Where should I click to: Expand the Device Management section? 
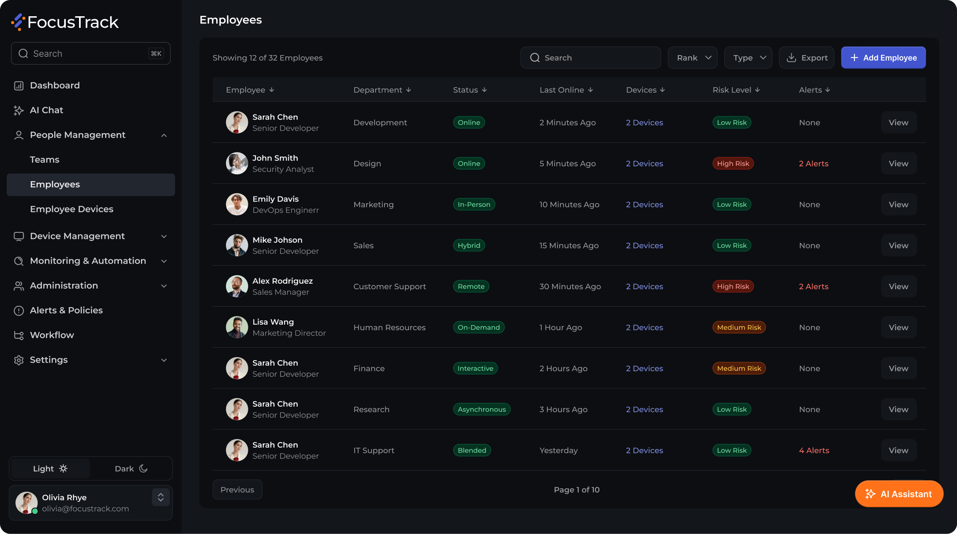[x=164, y=236]
